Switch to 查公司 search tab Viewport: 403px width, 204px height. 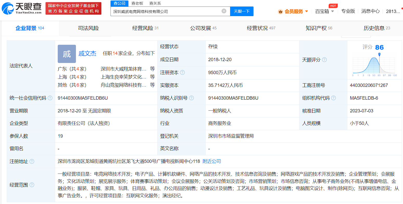click(120, 3)
